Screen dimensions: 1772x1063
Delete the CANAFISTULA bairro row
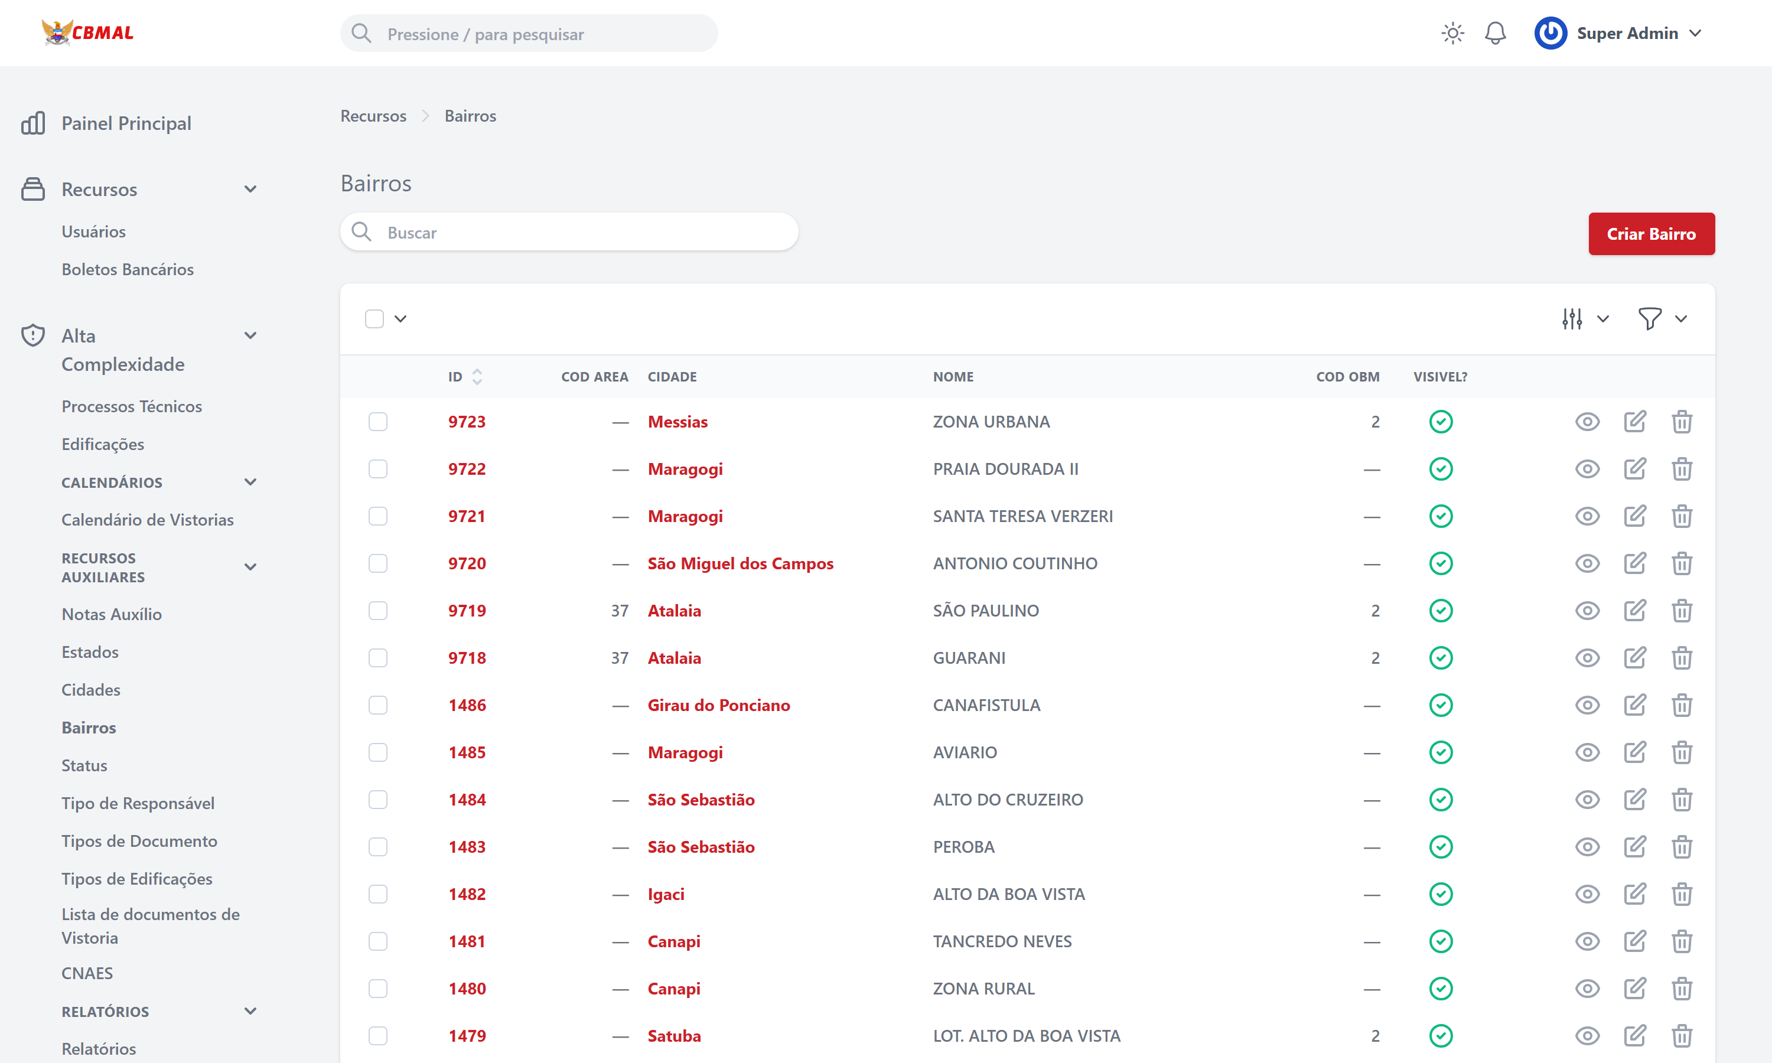[1681, 706]
